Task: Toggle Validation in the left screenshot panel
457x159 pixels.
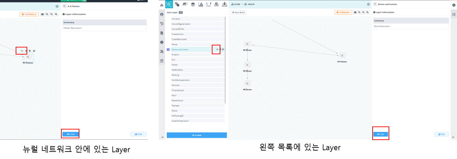Action: point(29,14)
